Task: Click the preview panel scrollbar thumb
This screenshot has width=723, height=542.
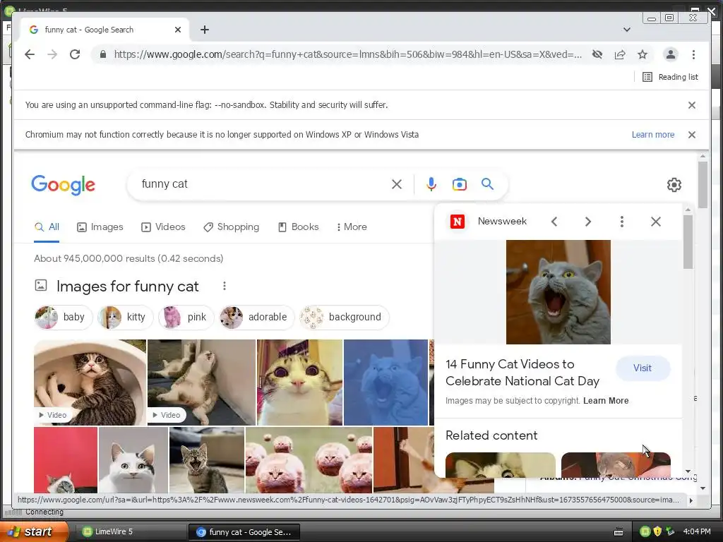Action: coord(688,242)
